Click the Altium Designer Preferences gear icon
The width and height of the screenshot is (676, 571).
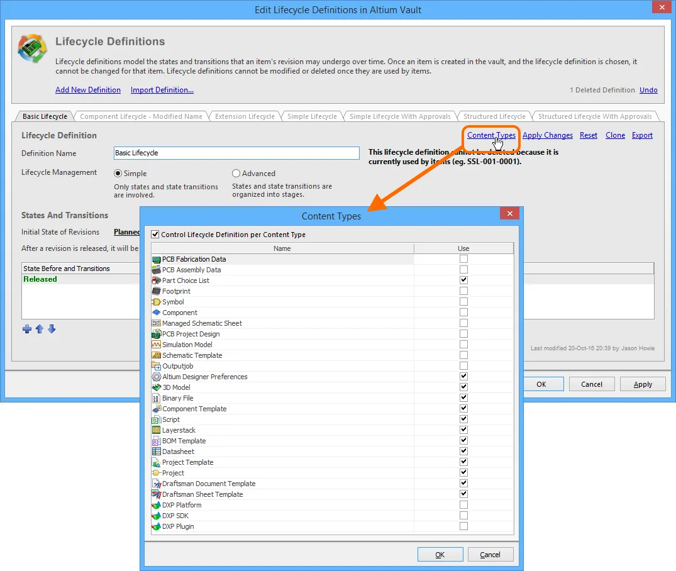coord(157,377)
